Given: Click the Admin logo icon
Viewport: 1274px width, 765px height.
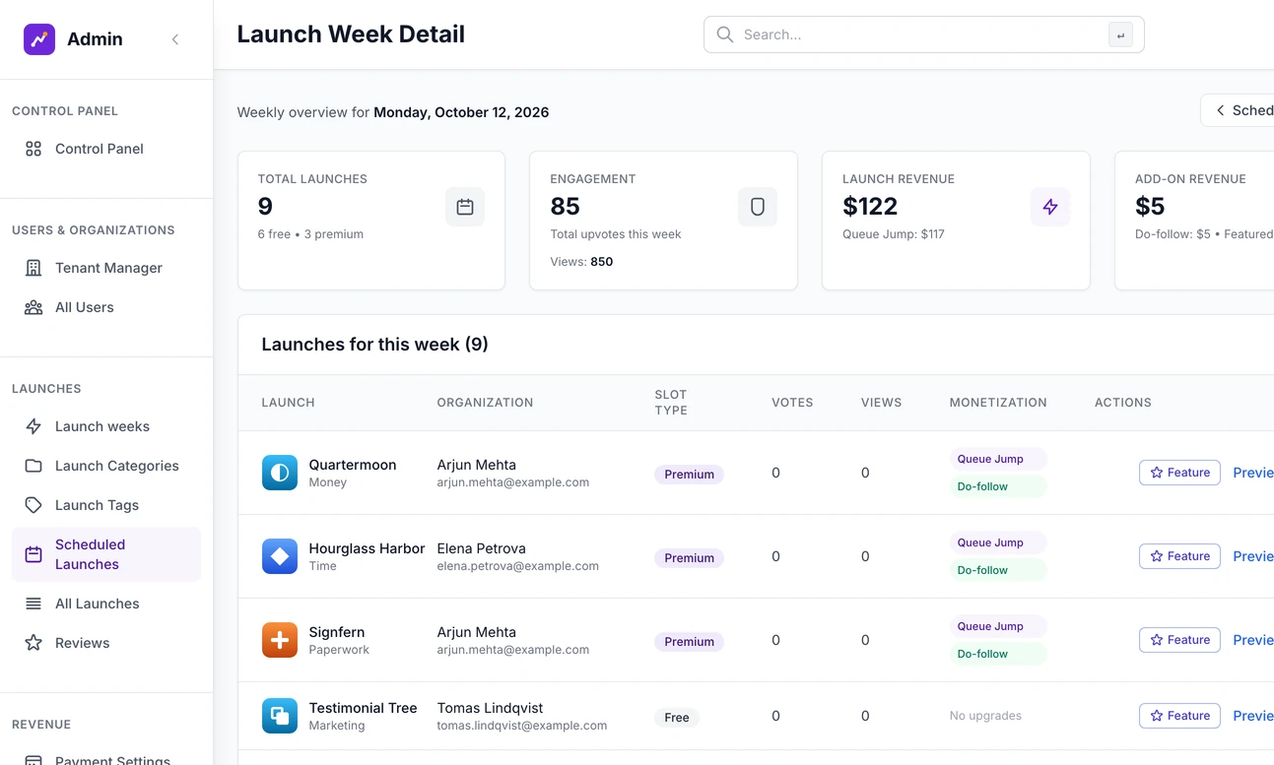Looking at the screenshot, I should click(x=39, y=39).
